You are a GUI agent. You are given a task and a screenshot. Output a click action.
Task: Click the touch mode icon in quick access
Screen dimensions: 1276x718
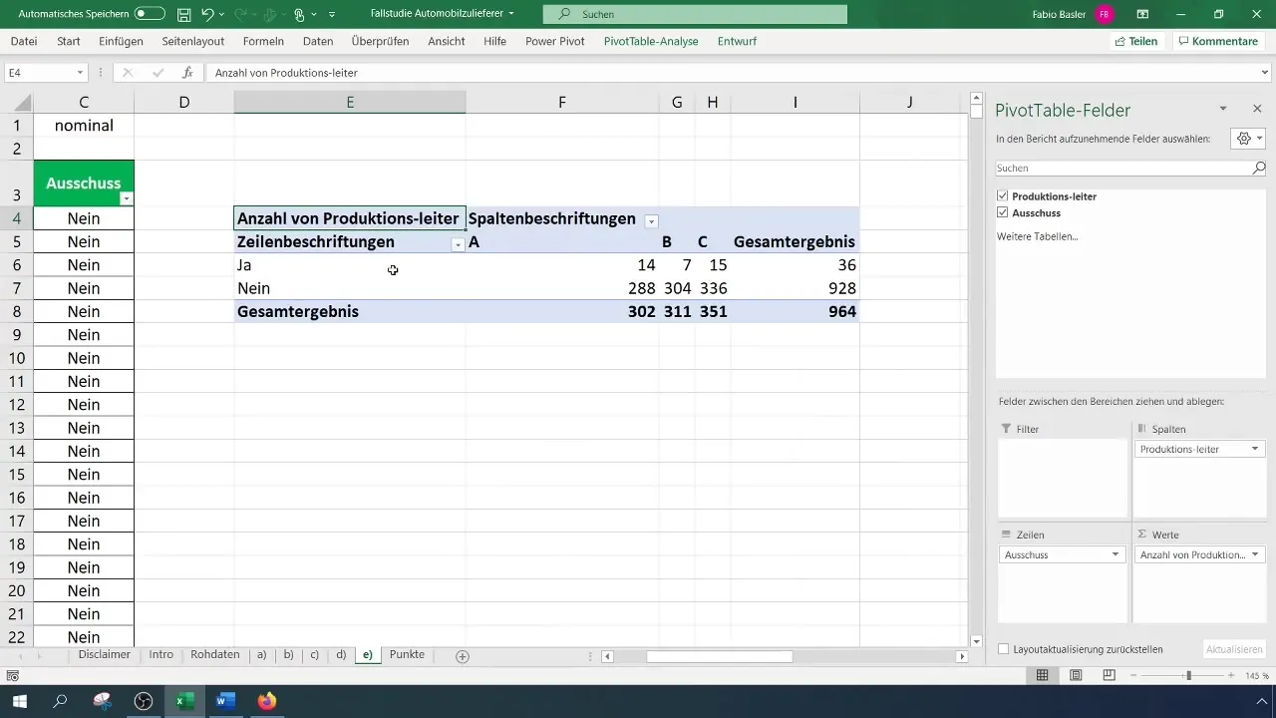coord(299,15)
